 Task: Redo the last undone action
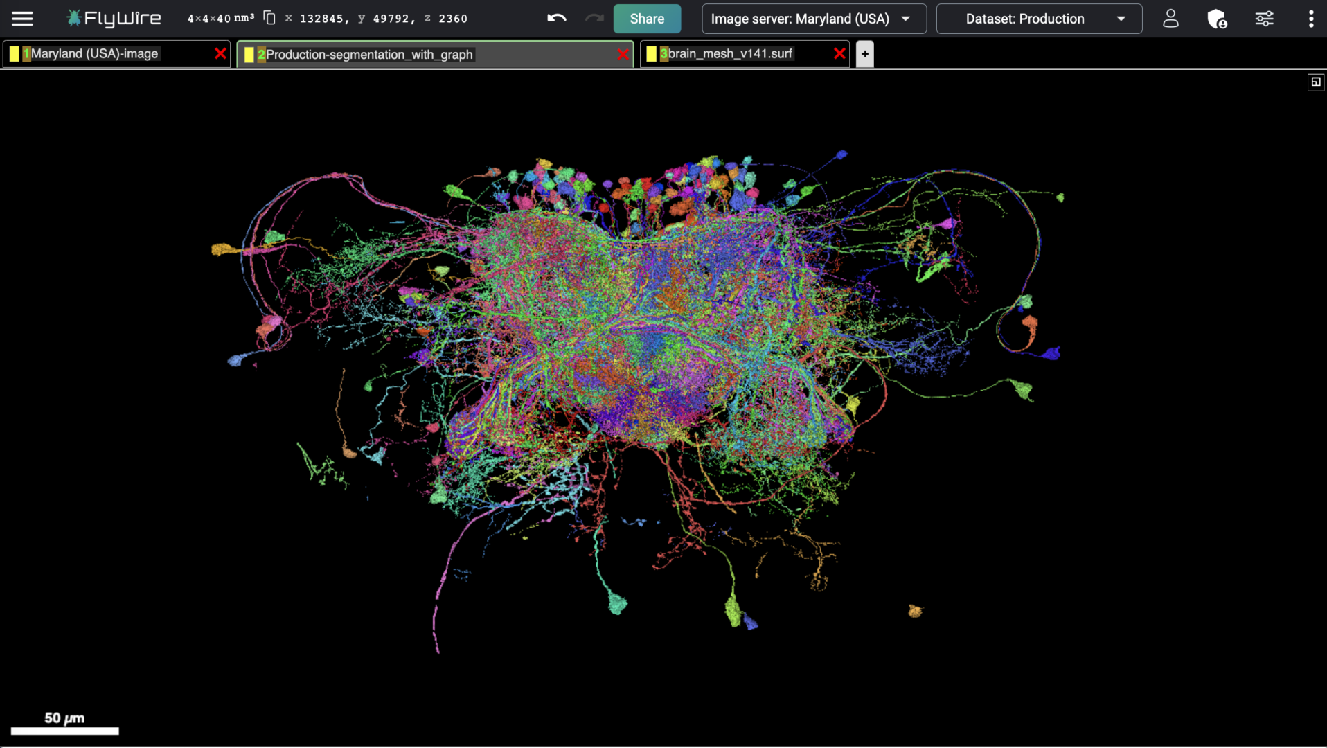click(x=594, y=19)
